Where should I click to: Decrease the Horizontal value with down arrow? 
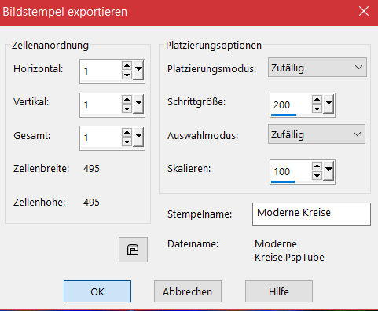[127, 75]
